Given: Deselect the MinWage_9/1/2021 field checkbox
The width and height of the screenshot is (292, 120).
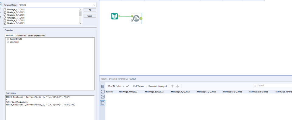Looking at the screenshot, I should tap(5, 23).
